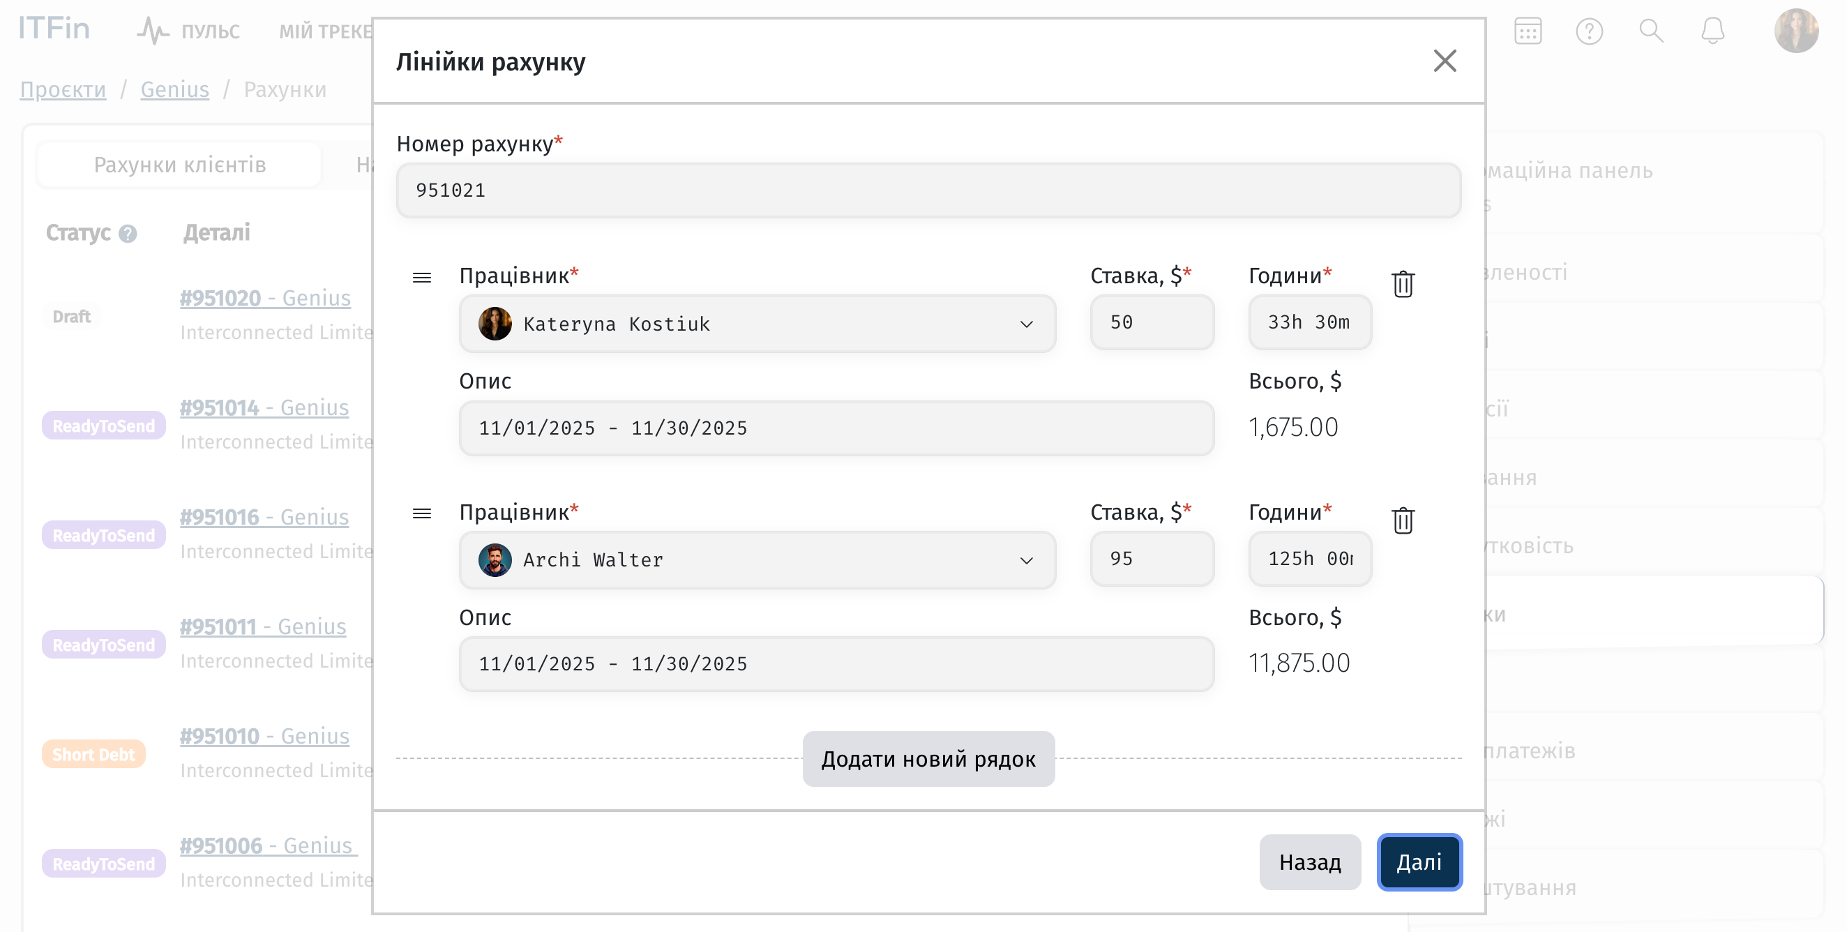Open the help question mark icon
Viewport: 1847px width, 932px height.
pyautogui.click(x=1589, y=31)
